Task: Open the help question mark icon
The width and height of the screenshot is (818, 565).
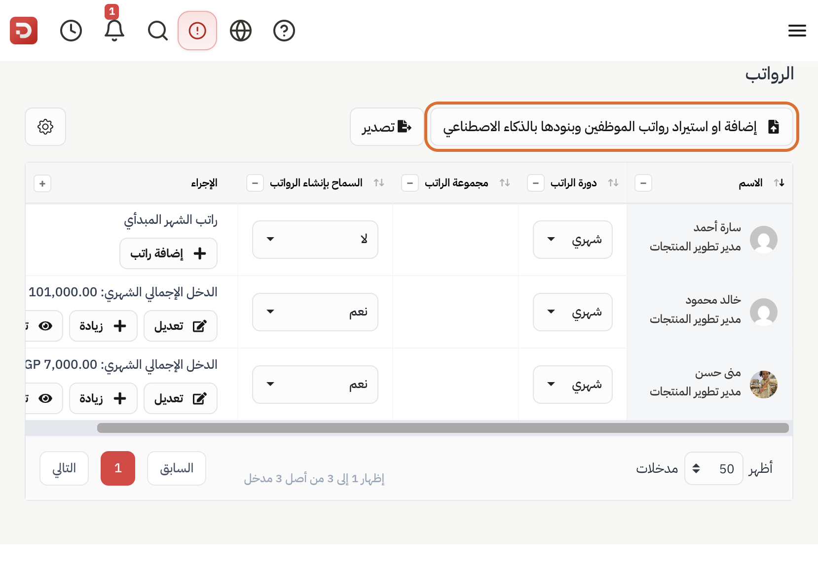Action: tap(284, 31)
